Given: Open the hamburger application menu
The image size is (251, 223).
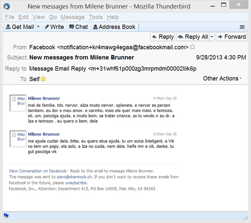Looking at the screenshot, I should click(x=242, y=27).
